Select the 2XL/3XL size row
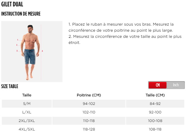The height and width of the screenshot is (136, 187). 27,121
